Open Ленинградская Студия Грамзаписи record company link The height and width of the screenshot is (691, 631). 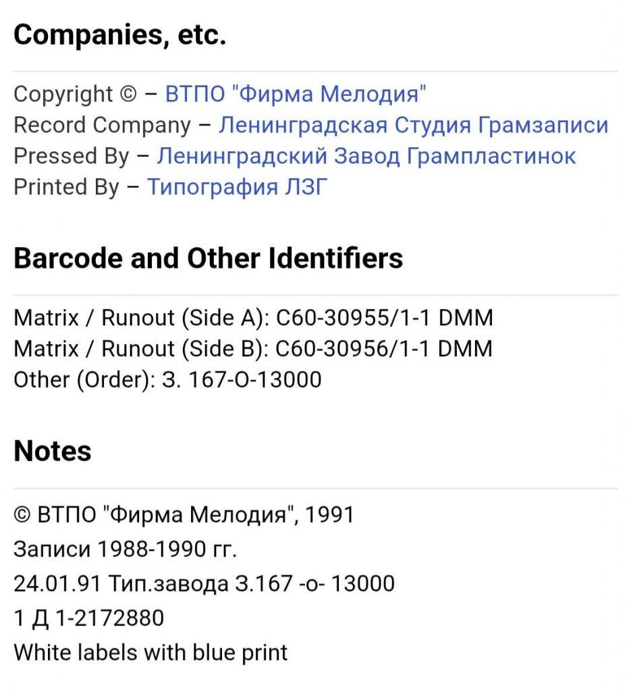tap(414, 125)
